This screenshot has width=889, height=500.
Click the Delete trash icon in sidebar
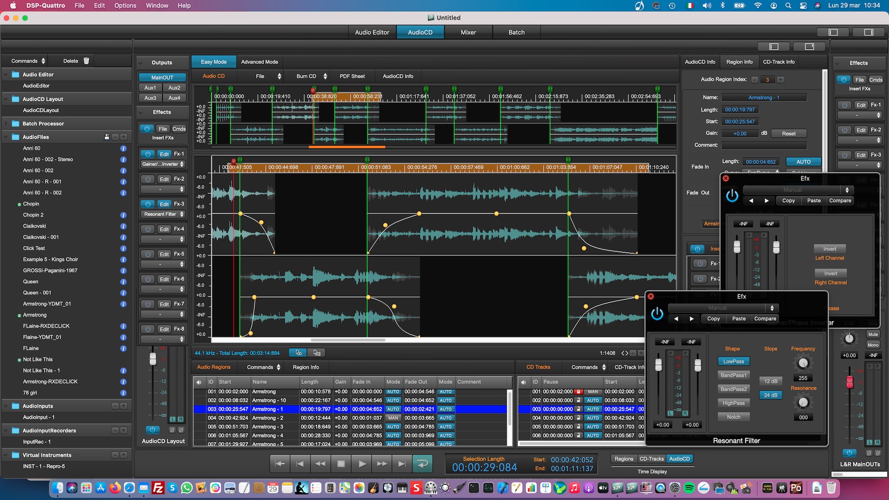click(x=86, y=61)
